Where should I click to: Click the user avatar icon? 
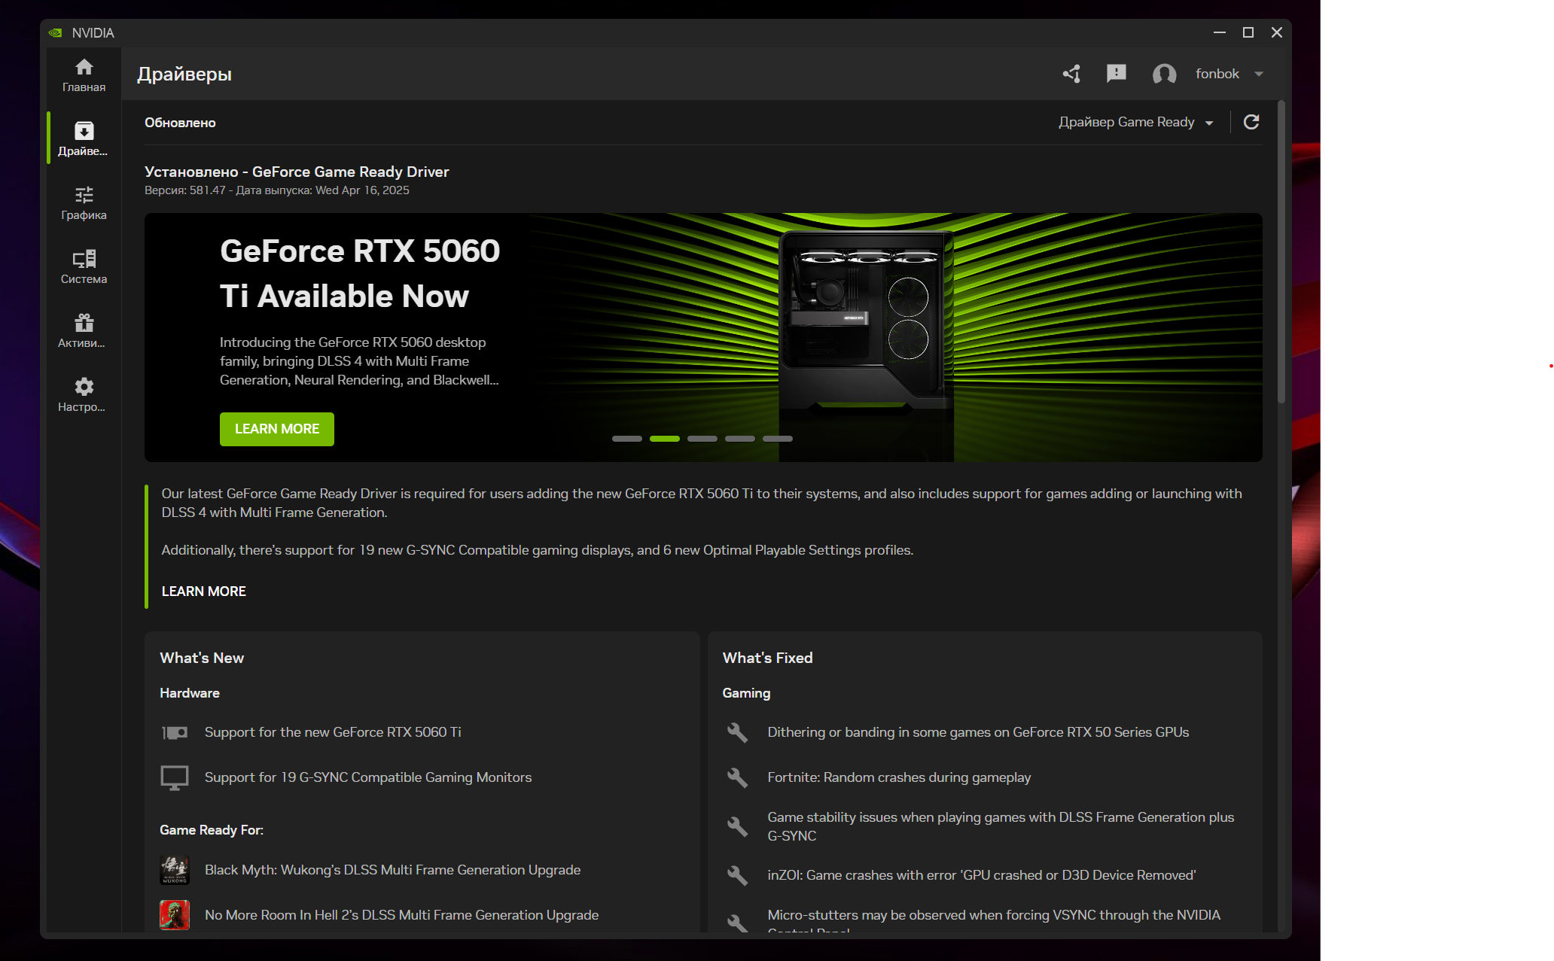pos(1164,74)
